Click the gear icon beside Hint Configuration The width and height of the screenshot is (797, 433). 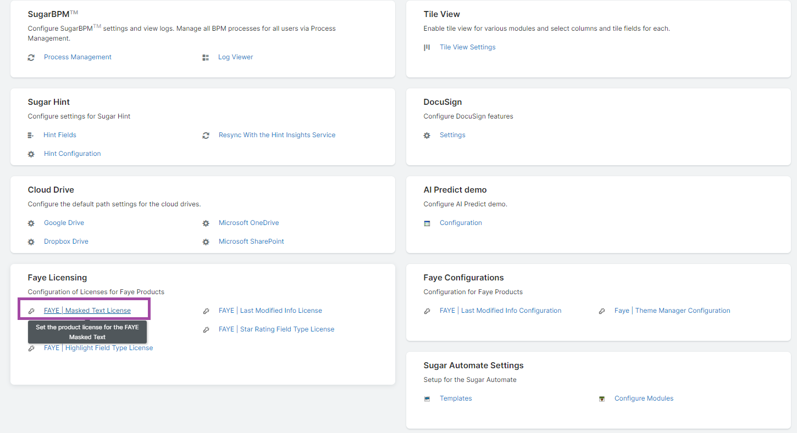(x=31, y=154)
